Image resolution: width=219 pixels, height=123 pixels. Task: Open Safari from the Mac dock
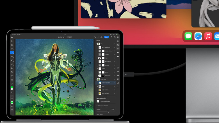pyautogui.click(x=198, y=36)
